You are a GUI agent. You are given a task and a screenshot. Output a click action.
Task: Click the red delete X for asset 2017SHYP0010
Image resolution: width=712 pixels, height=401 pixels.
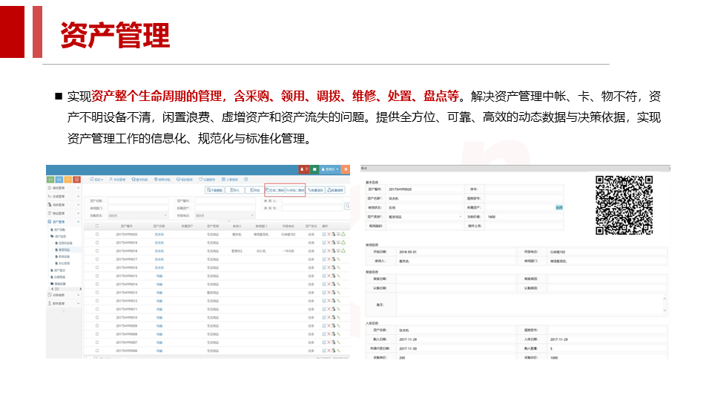[x=329, y=317]
